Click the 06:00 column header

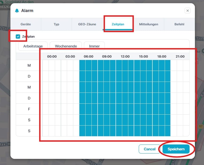click(88, 57)
